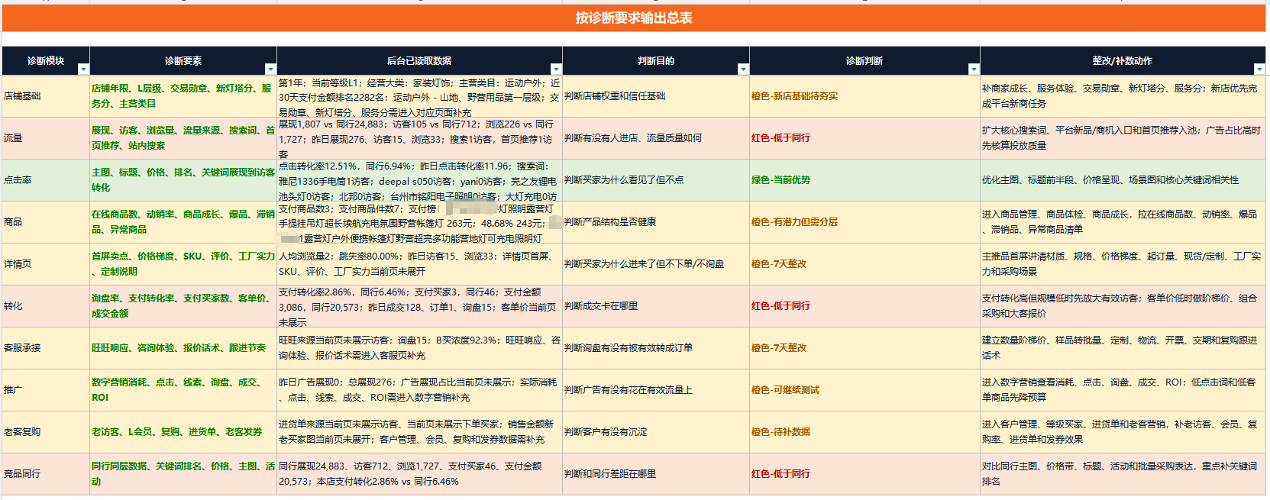The width and height of the screenshot is (1270, 500).
Task: Select 橙色-7天整改 in the 详情页 row
Action: 864,264
